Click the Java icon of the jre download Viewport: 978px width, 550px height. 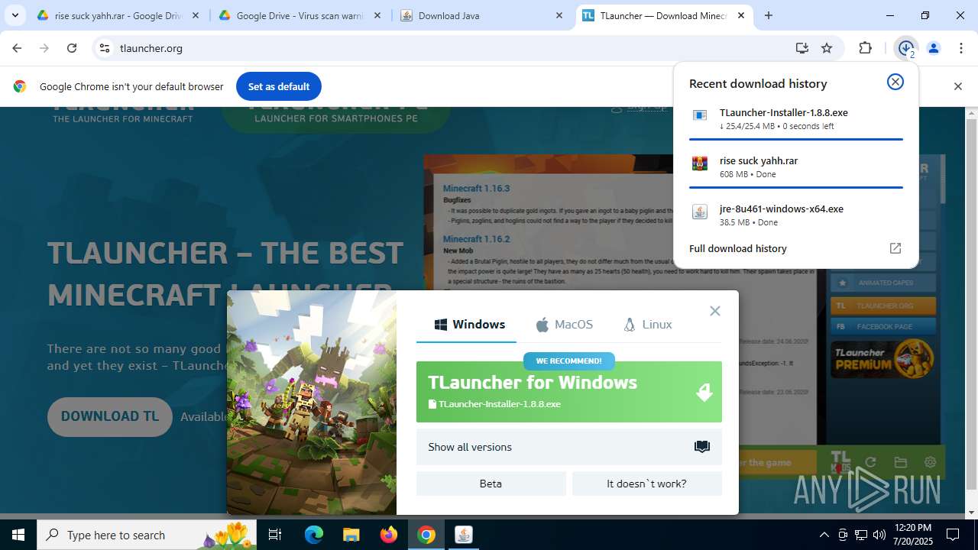[700, 212]
